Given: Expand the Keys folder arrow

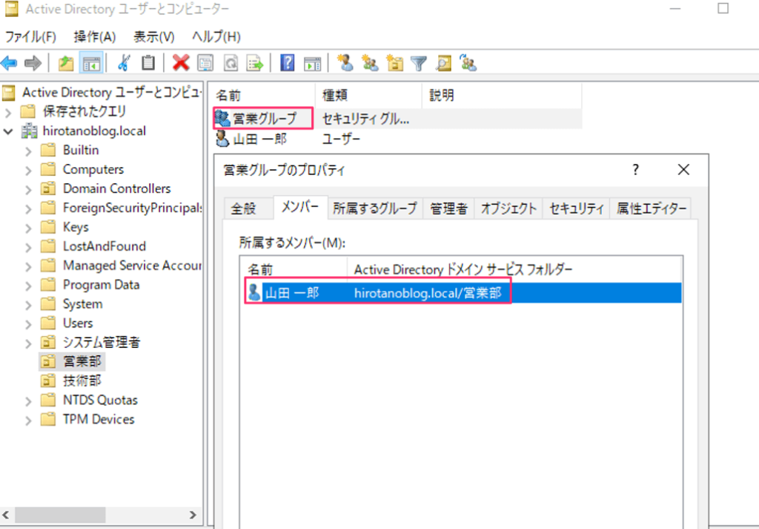Looking at the screenshot, I should 28,228.
